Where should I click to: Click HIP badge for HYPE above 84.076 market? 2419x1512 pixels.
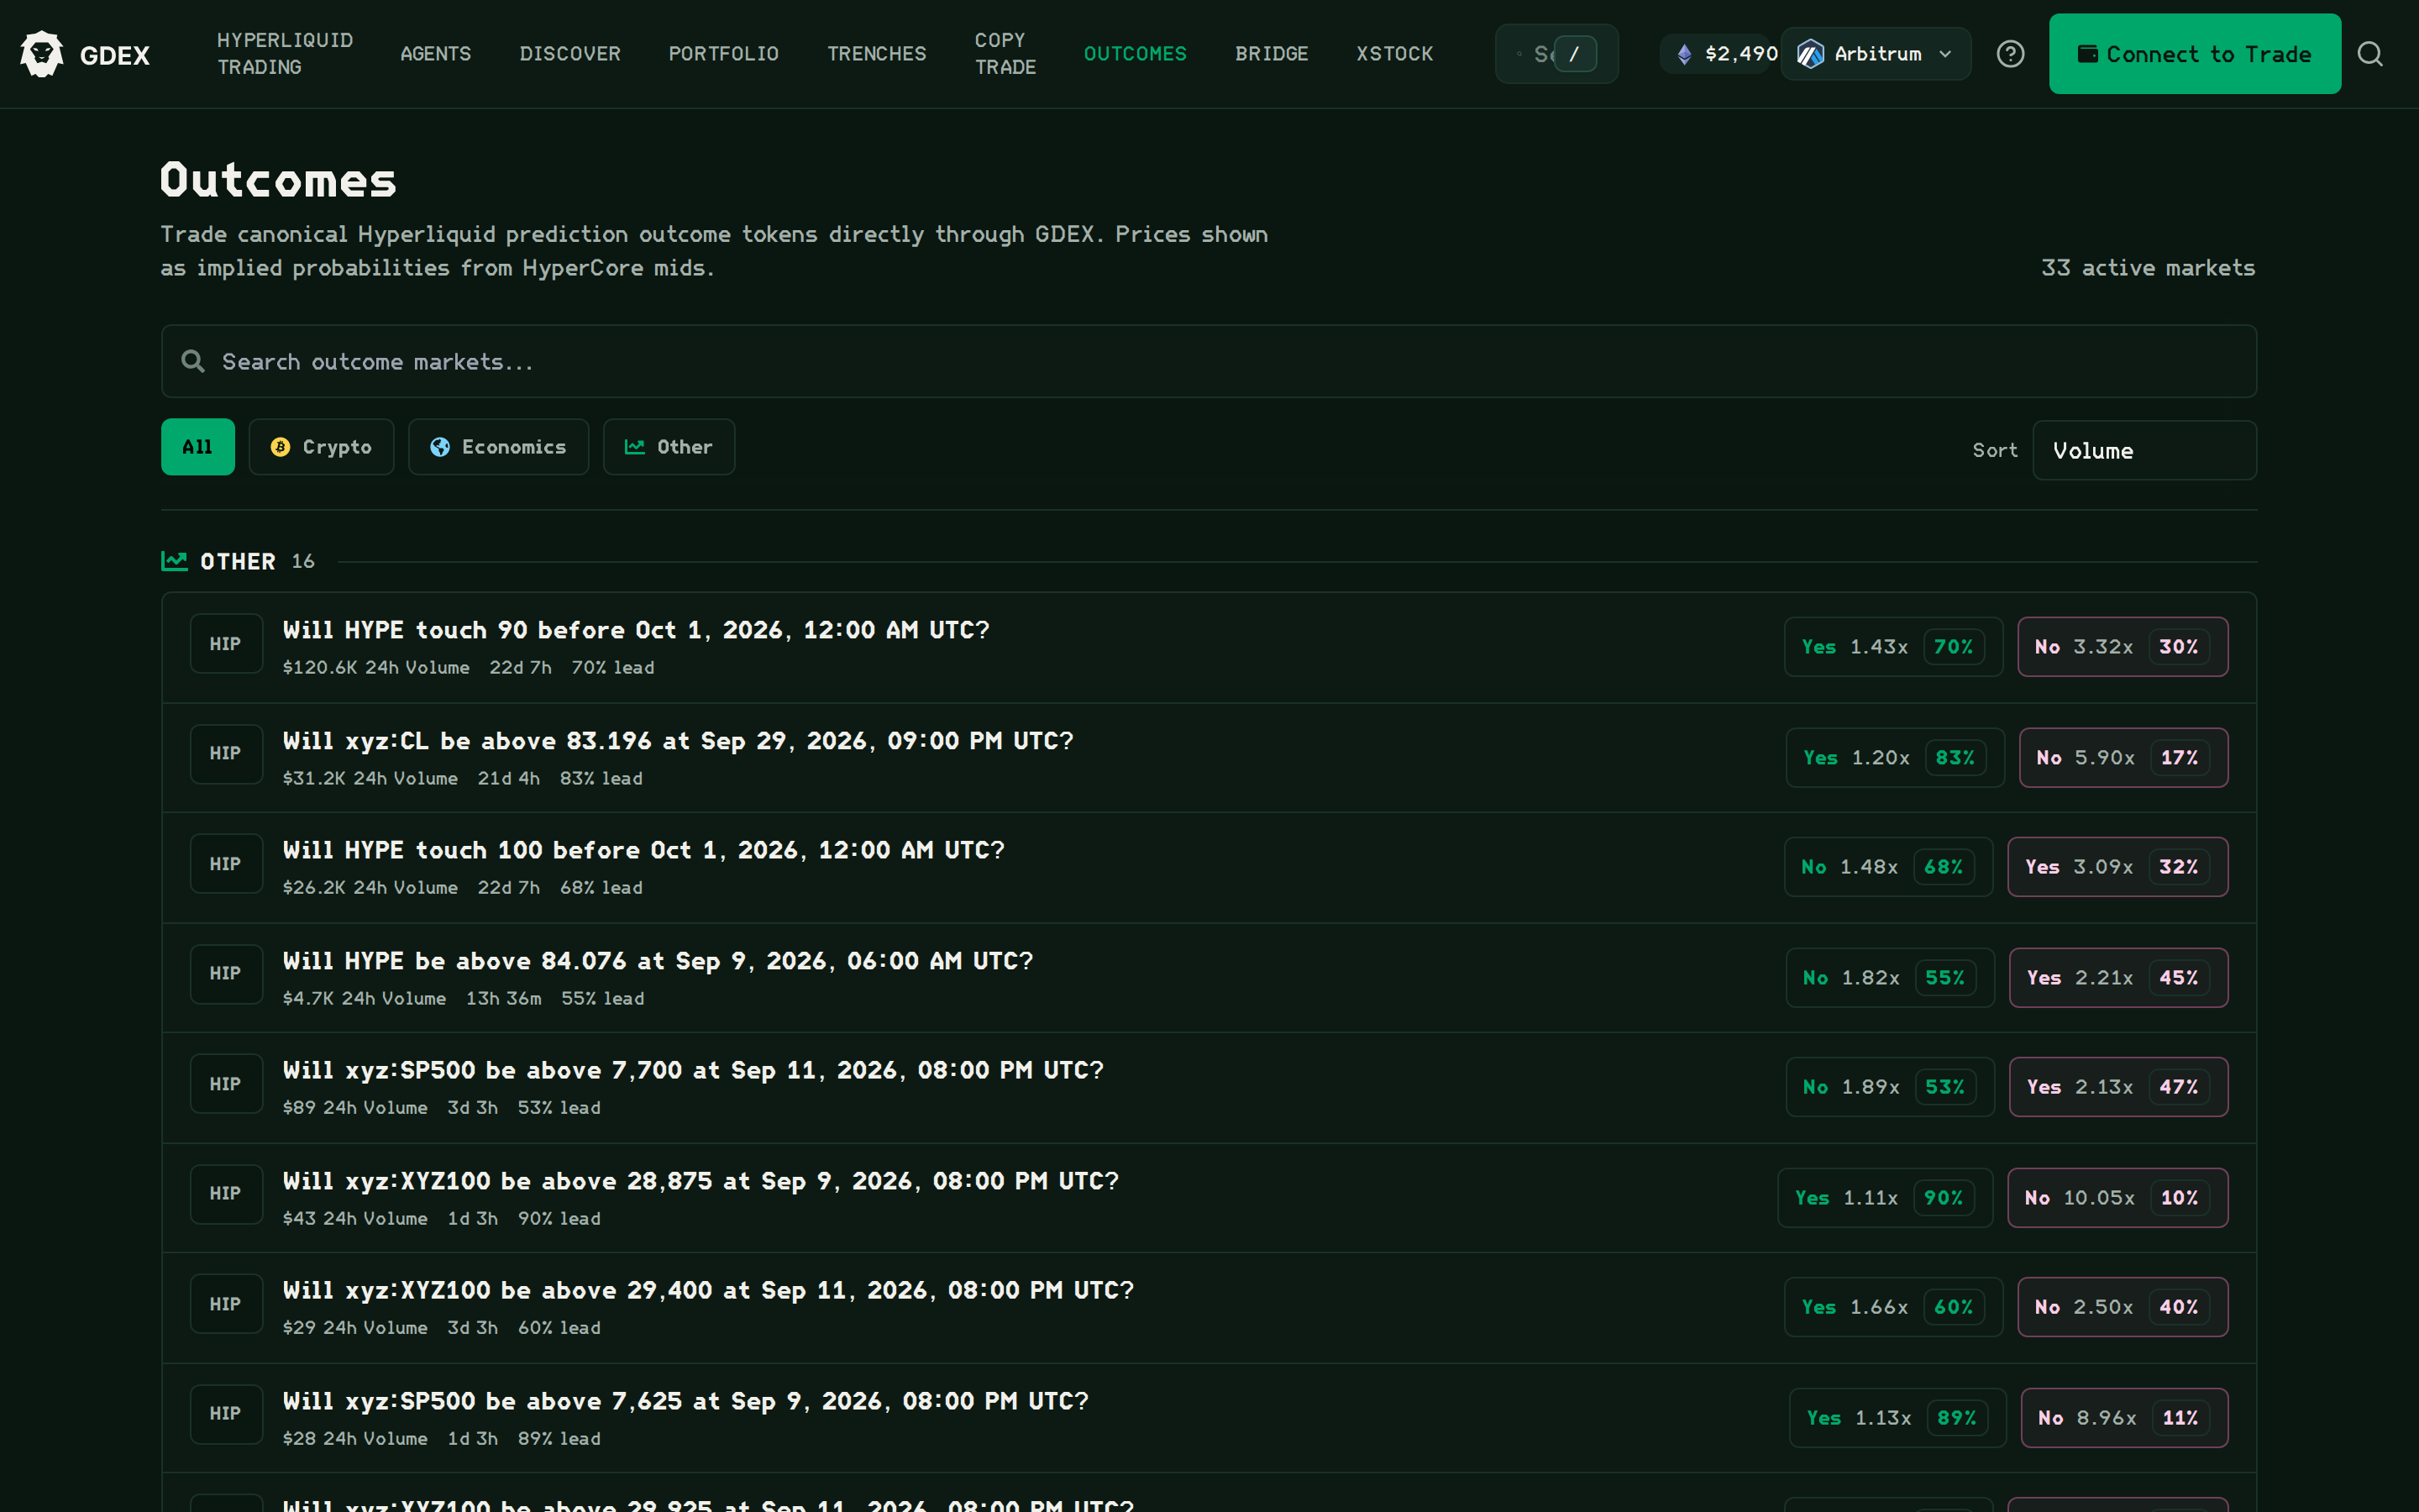point(226,974)
